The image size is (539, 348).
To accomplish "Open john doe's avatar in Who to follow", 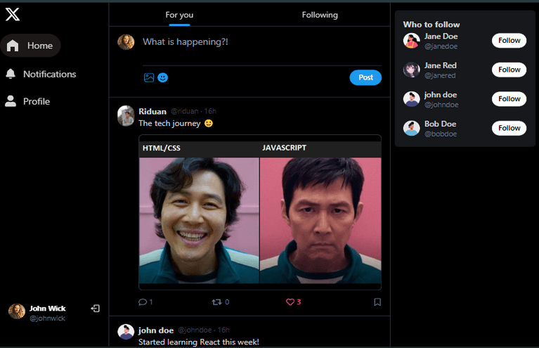I will coord(412,99).
